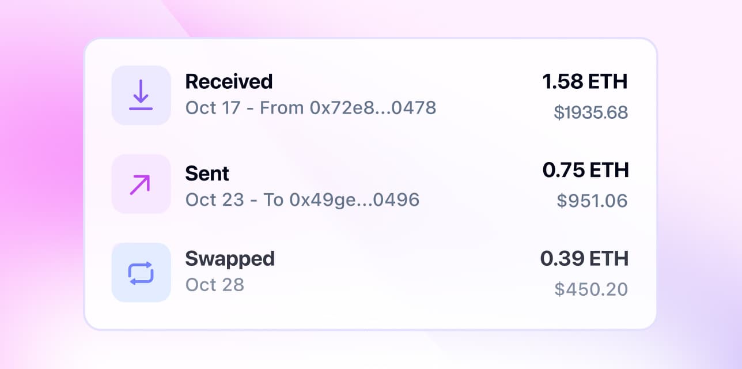
Task: Click the pink send transaction icon
Action: click(141, 184)
